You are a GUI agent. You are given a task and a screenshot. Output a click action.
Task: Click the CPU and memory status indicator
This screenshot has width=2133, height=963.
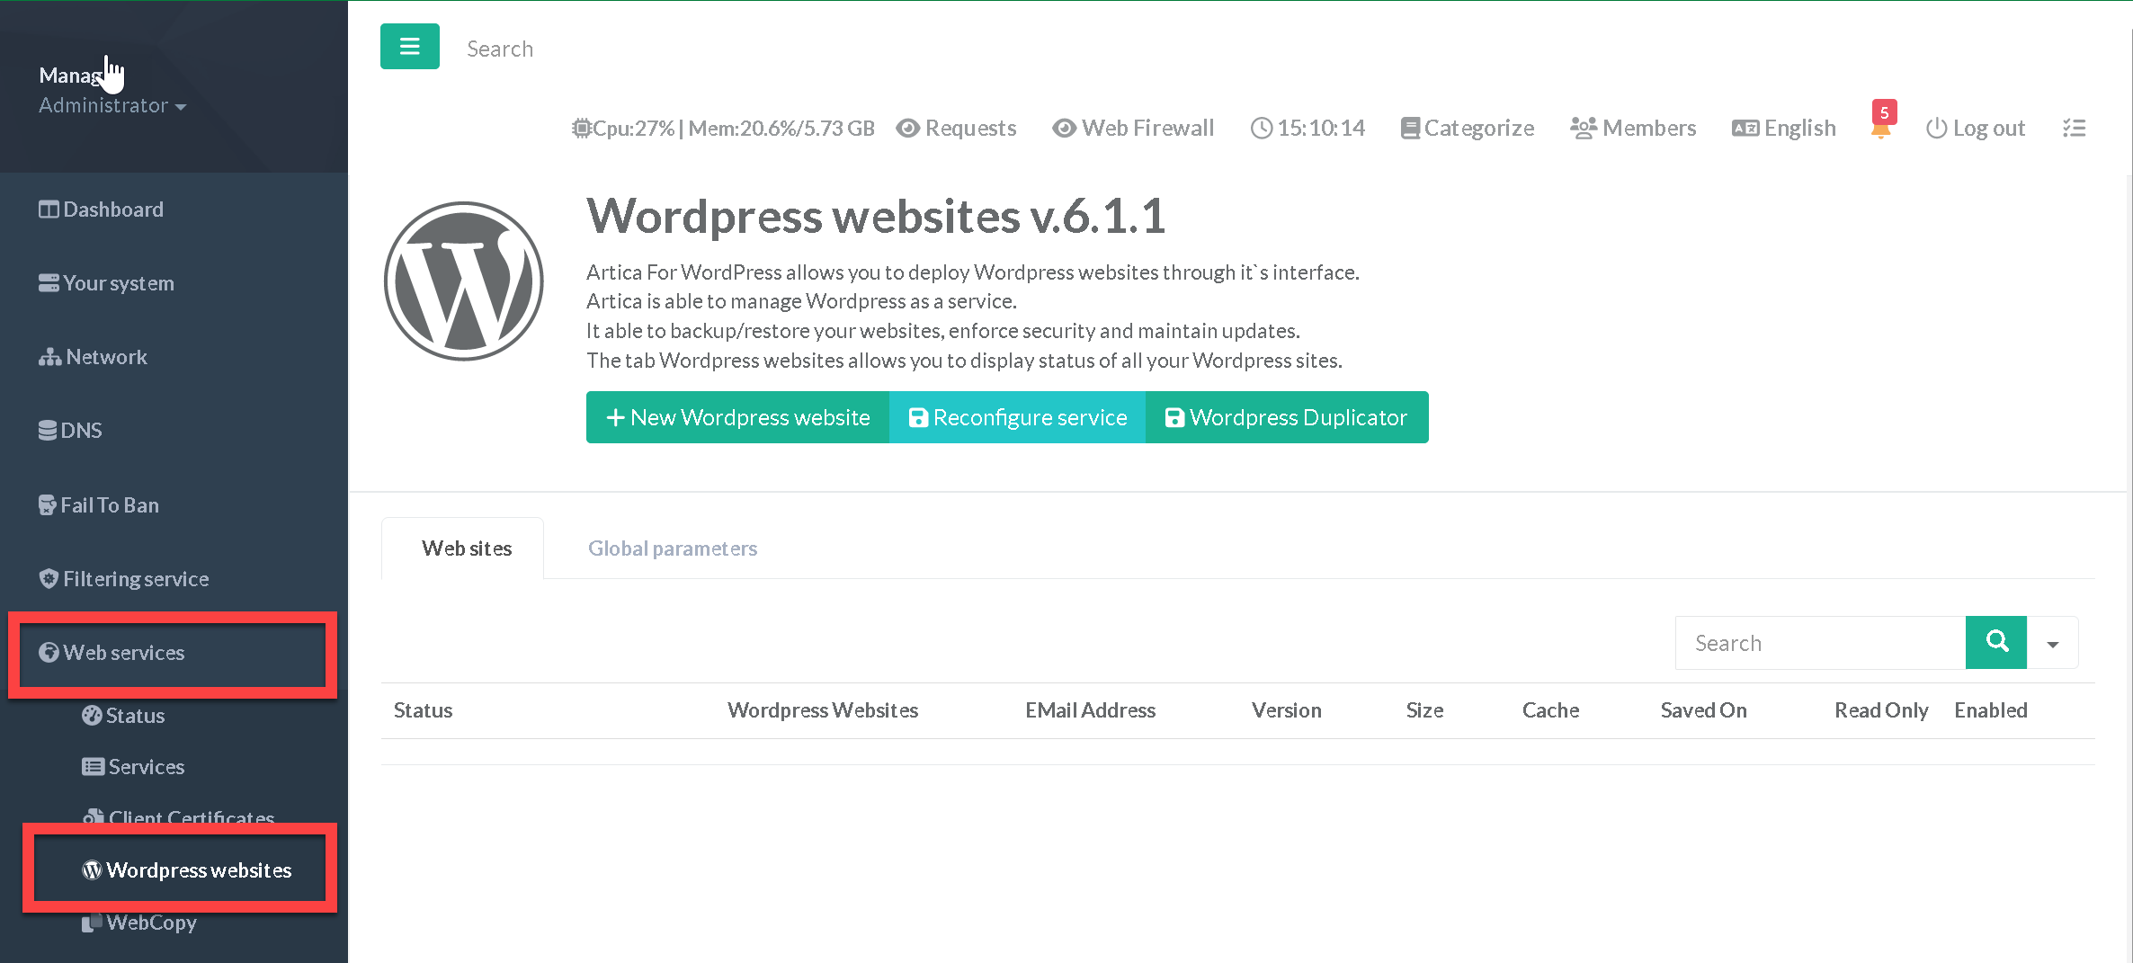point(723,128)
